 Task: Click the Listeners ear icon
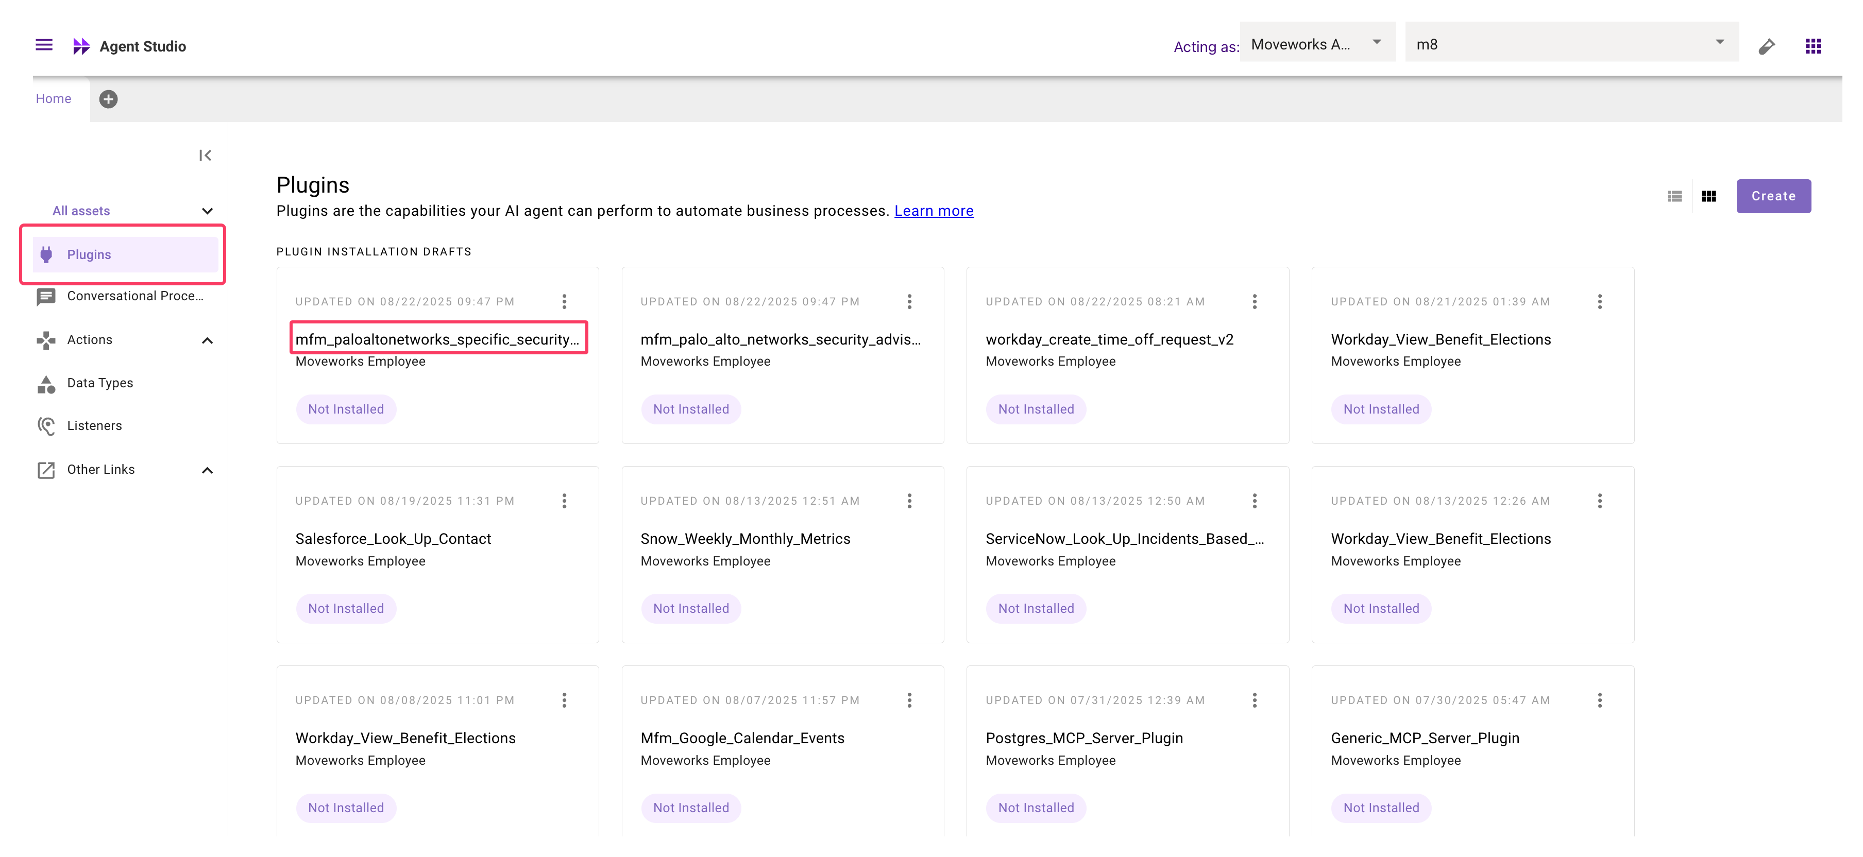pos(46,426)
